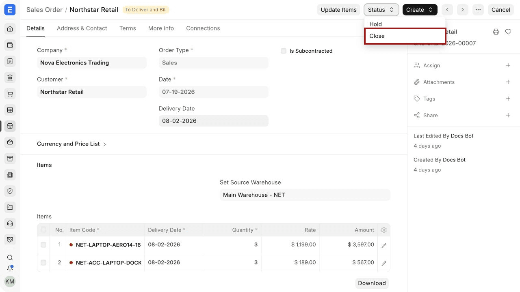The width and height of the screenshot is (520, 292).
Task: Click the Cancel button
Action: pos(501,10)
